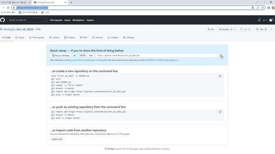The height and width of the screenshot is (154, 275).
Task: Open the Chrome profile avatar
Action: (273, 8)
